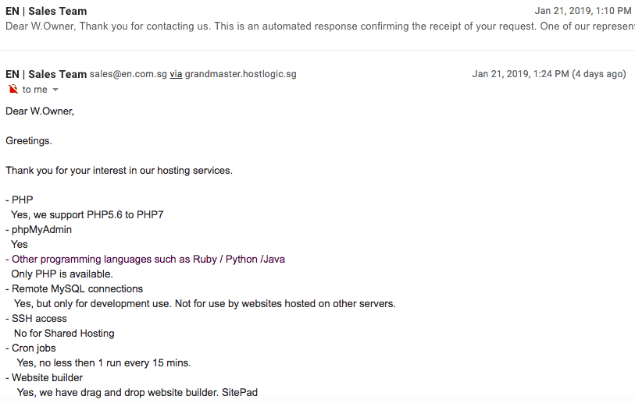
Task: Click the red no-encryption lock icon
Action: point(13,89)
